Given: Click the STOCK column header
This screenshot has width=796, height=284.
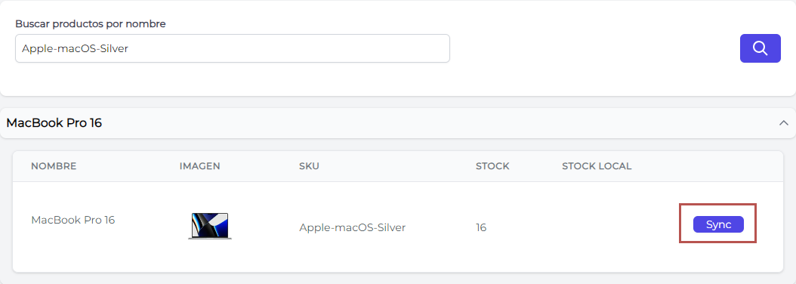Looking at the screenshot, I should pos(492,166).
